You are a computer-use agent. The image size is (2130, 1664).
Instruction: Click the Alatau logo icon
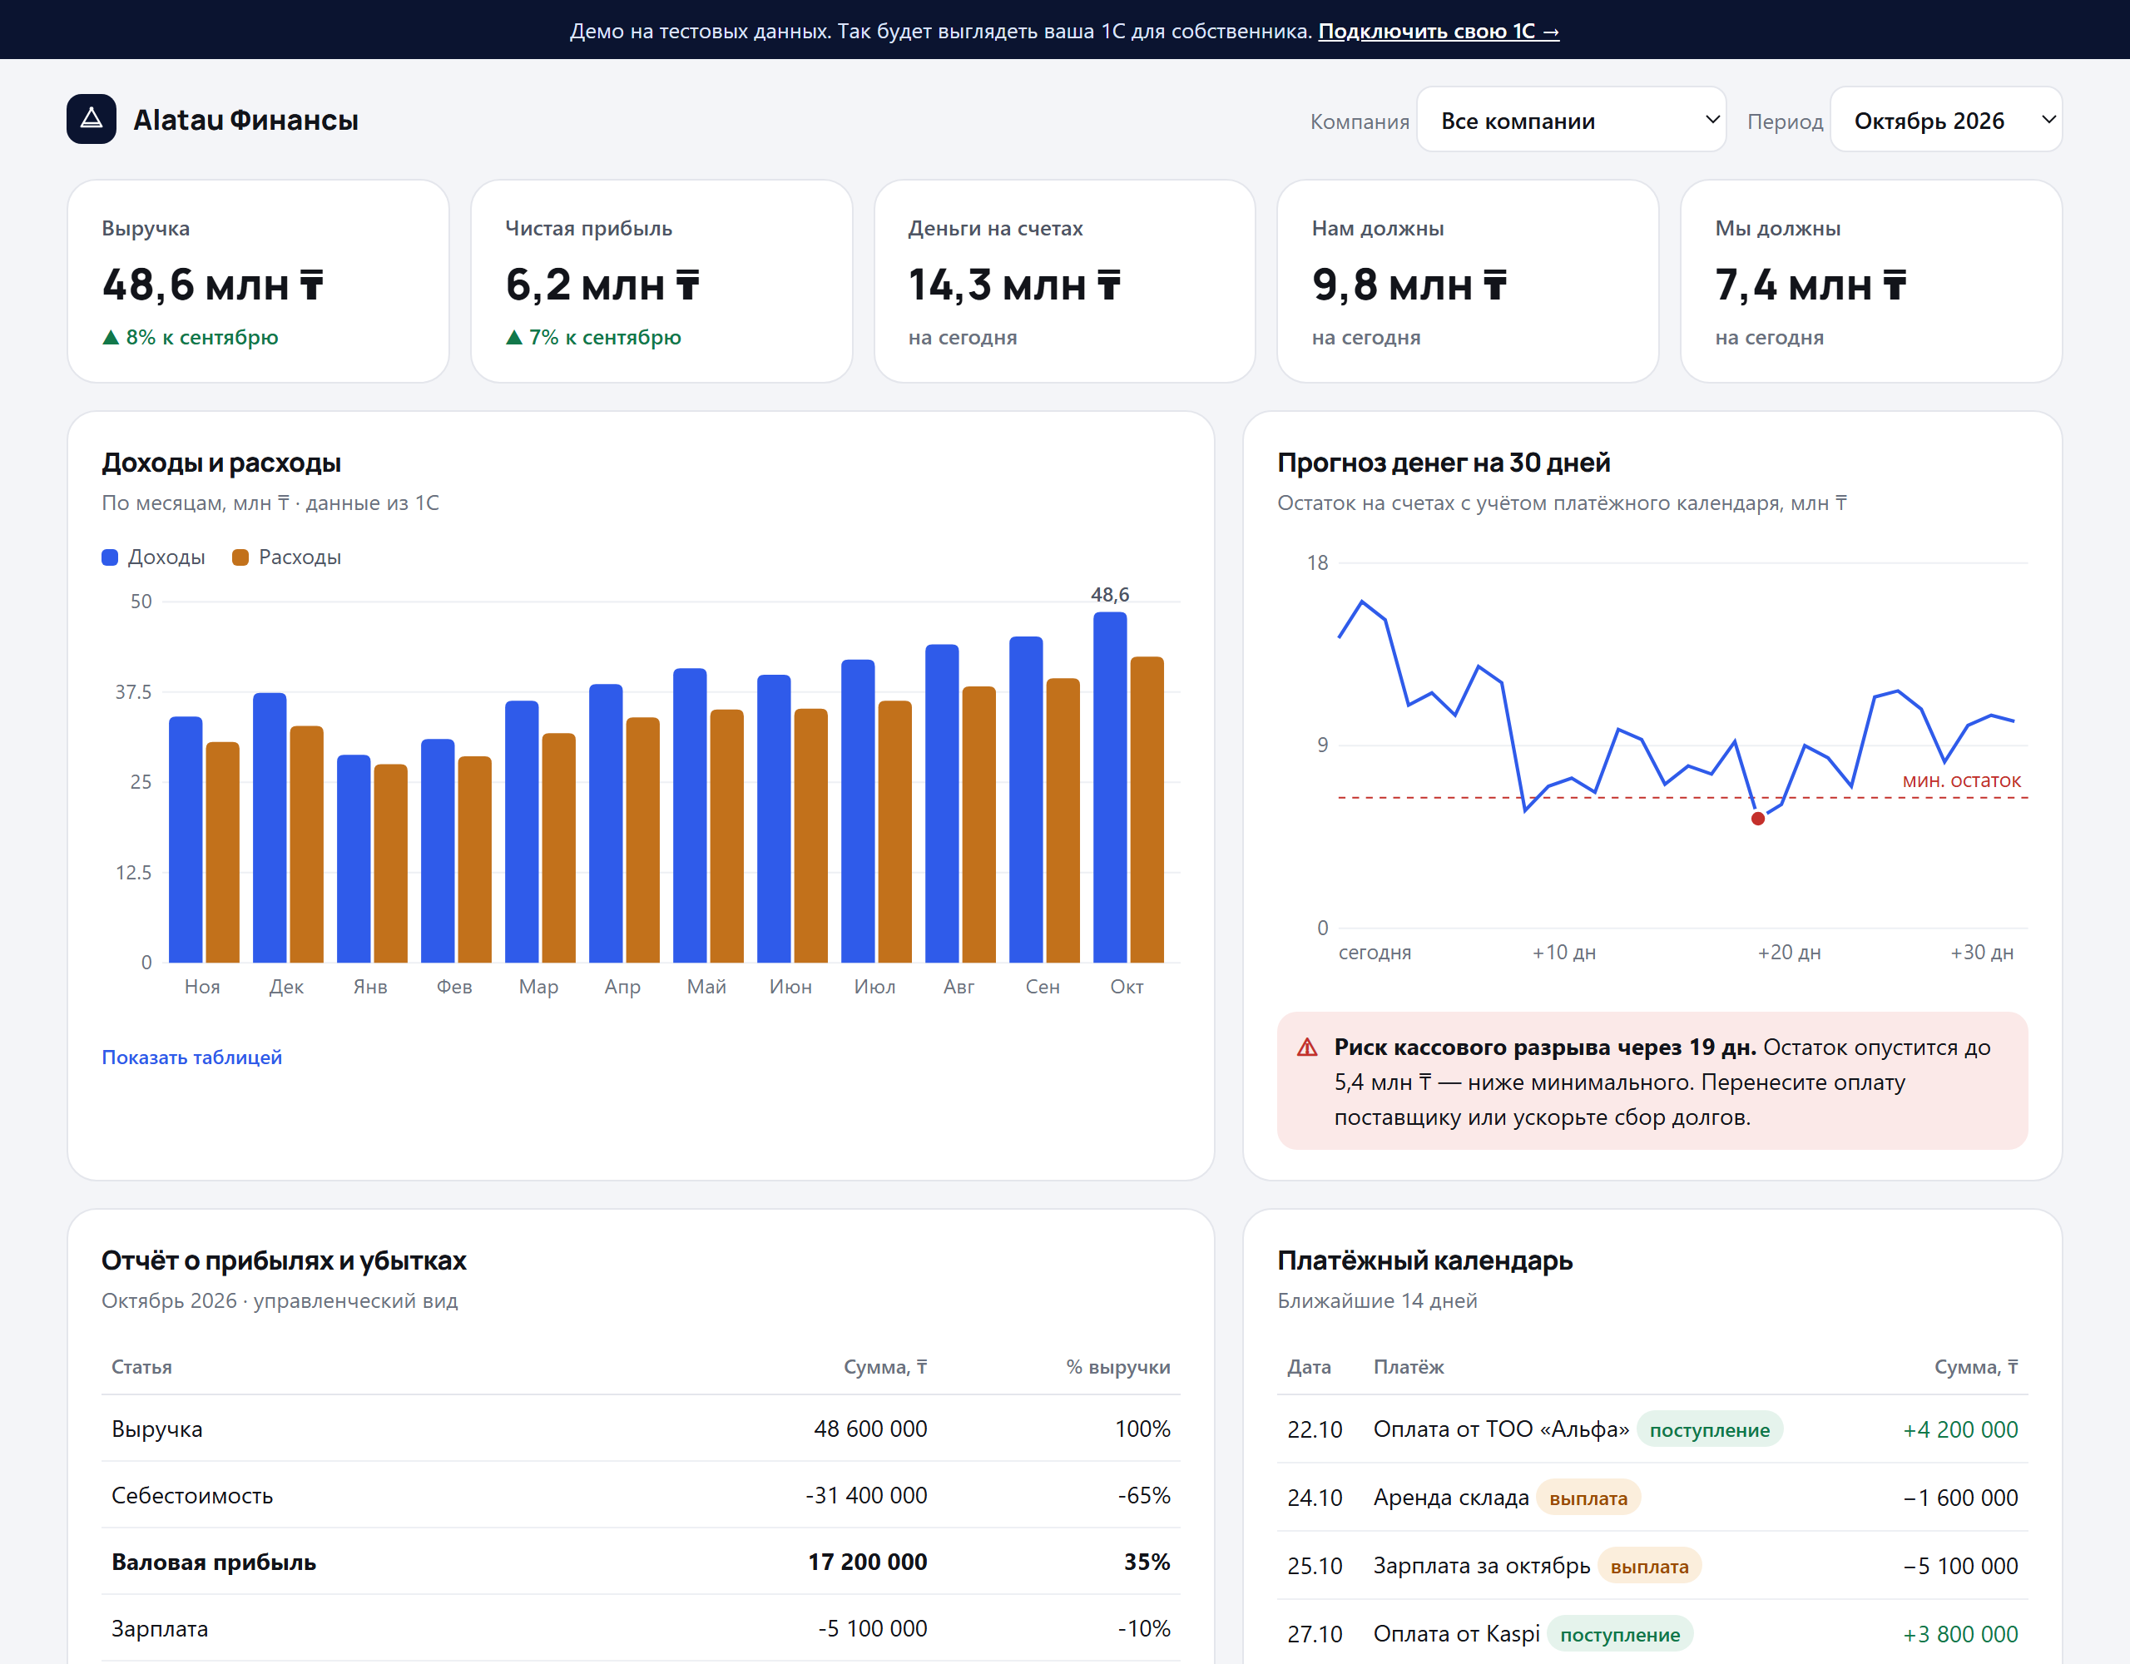click(92, 119)
